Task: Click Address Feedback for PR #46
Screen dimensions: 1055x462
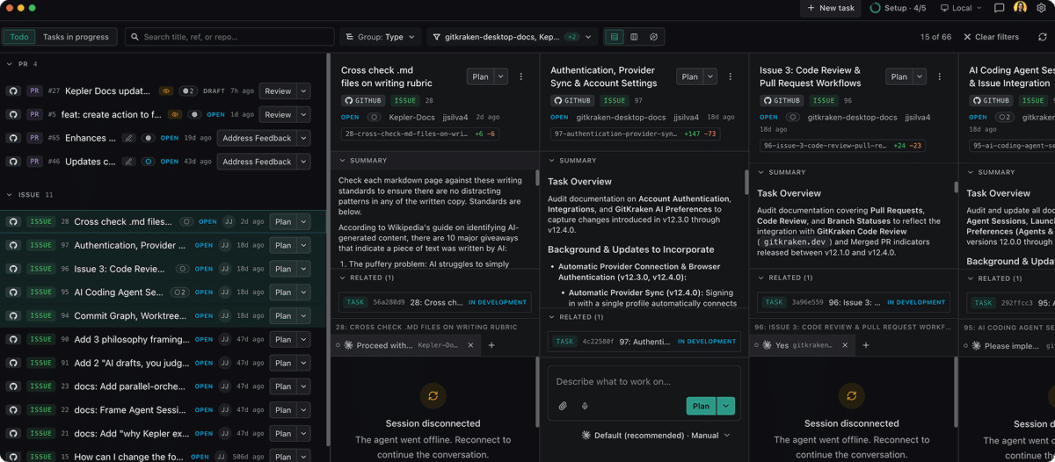Action: point(257,162)
